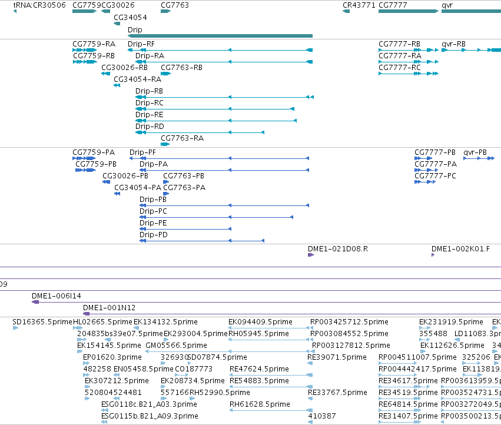Select the DME1-002K01.F clone marker
The height and width of the screenshot is (425, 501).
tap(433, 255)
